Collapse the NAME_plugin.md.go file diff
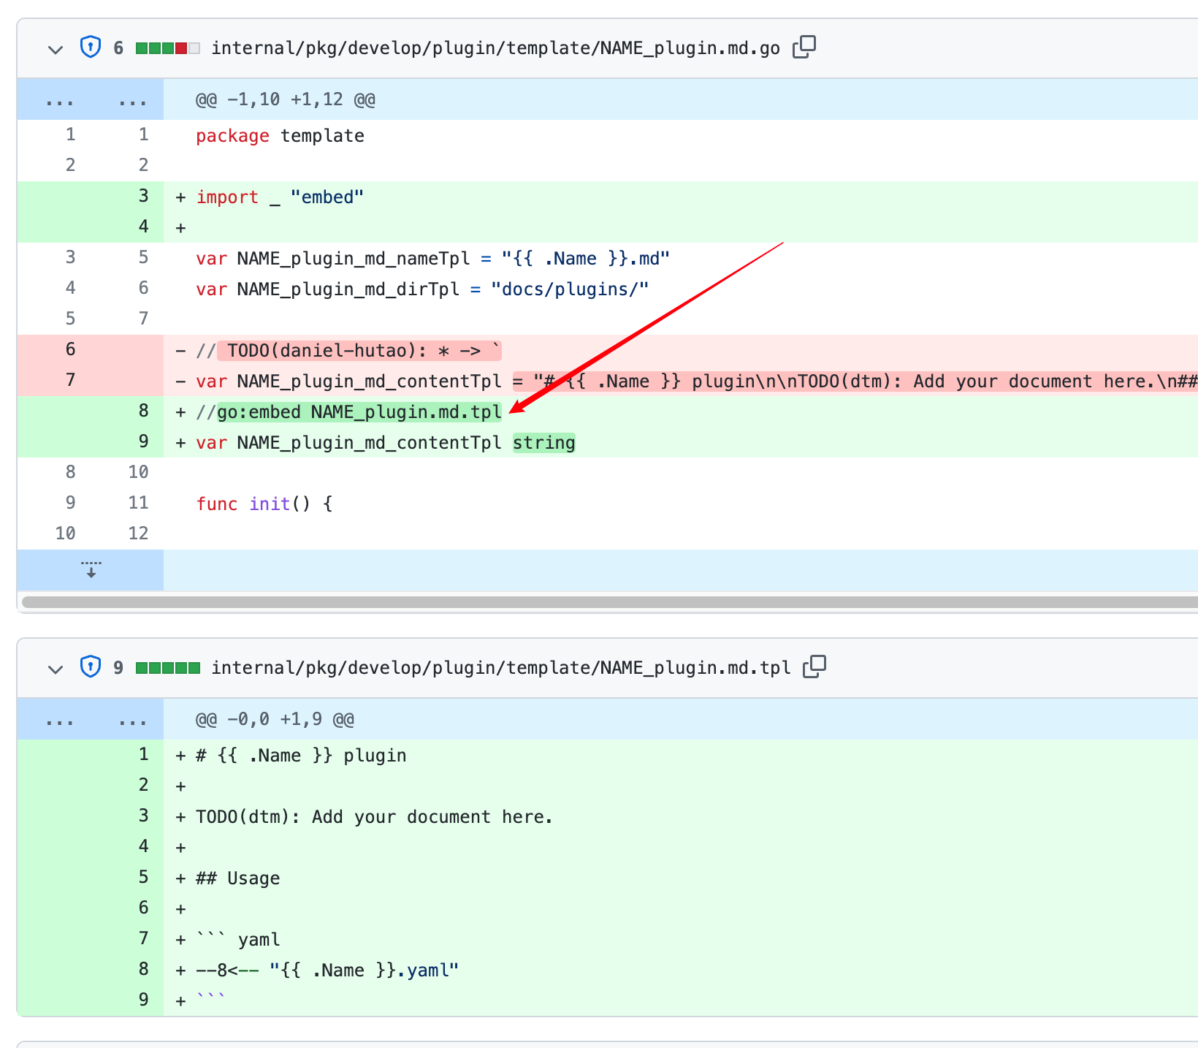This screenshot has width=1198, height=1048. (x=56, y=49)
